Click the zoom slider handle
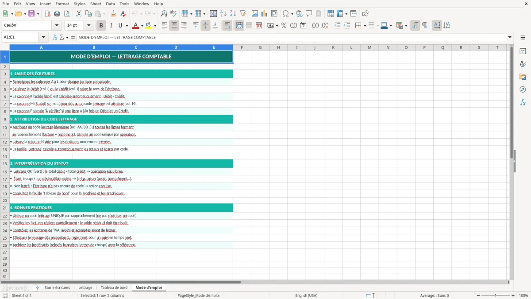This screenshot has width=531, height=299. coord(495,295)
